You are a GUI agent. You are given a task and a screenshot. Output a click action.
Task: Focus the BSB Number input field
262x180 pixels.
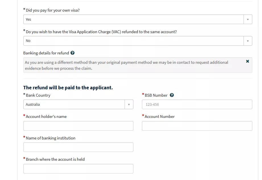pyautogui.click(x=197, y=104)
